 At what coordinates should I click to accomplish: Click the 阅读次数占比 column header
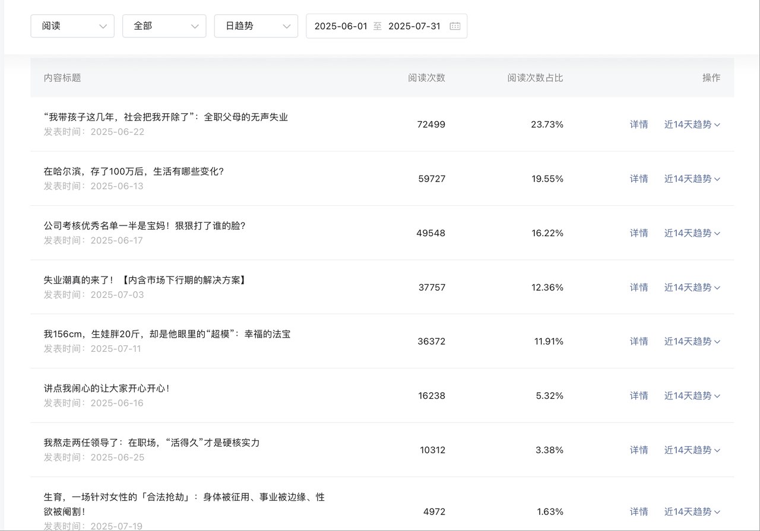[x=535, y=78]
